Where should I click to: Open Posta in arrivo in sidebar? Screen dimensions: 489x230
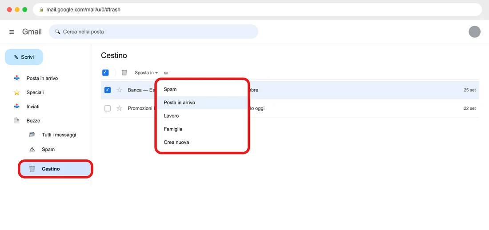click(42, 78)
